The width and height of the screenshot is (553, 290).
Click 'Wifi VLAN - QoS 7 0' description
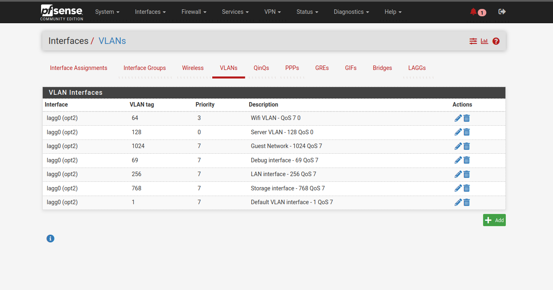point(276,118)
